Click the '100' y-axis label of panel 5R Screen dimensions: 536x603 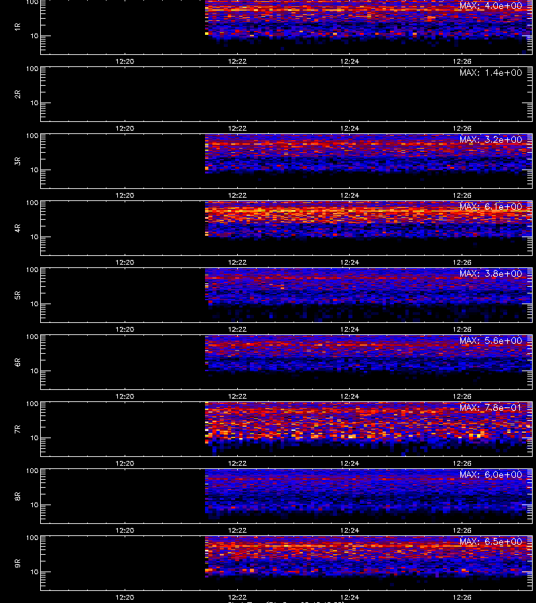32,270
